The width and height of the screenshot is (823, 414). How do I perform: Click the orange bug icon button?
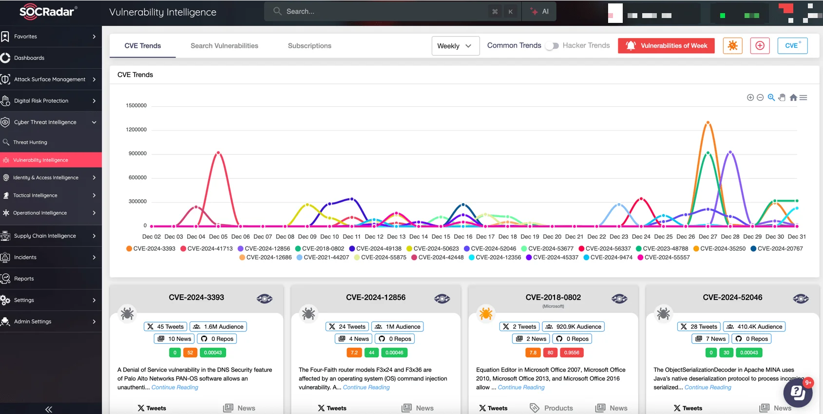click(732, 46)
